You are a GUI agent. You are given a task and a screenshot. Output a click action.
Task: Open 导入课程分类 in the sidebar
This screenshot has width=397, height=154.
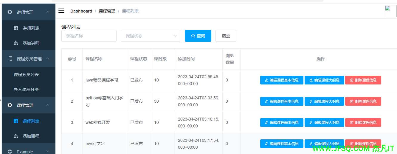coord(26,90)
